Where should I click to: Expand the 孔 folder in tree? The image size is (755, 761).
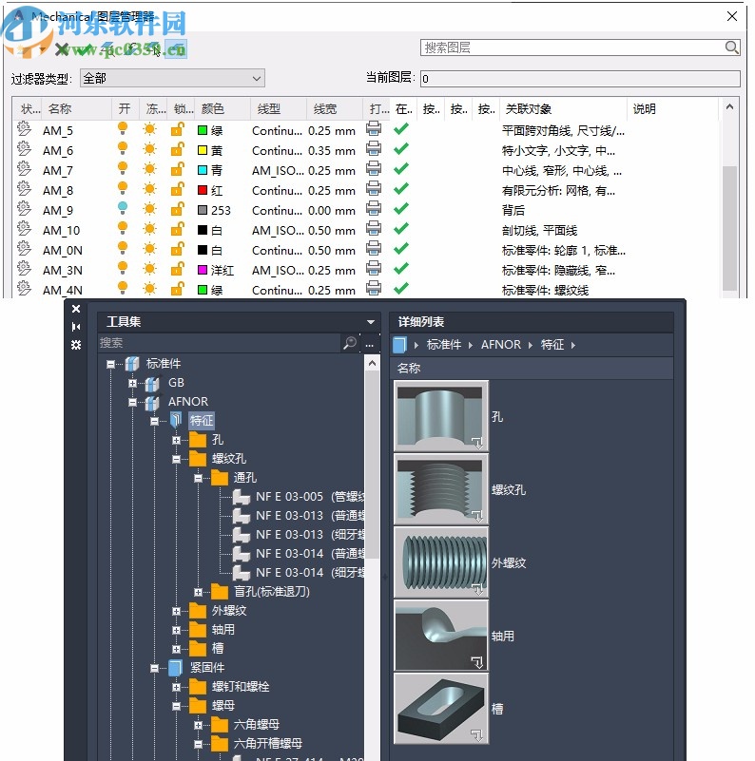pos(176,440)
